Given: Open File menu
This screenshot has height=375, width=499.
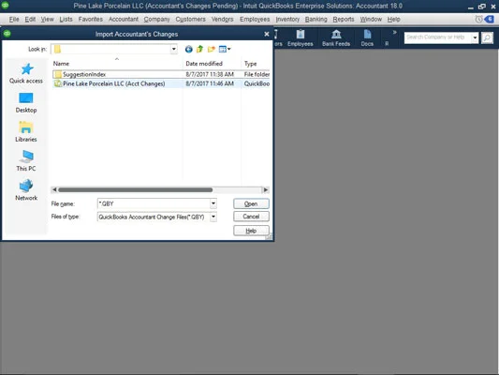Looking at the screenshot, I should click(x=14, y=20).
